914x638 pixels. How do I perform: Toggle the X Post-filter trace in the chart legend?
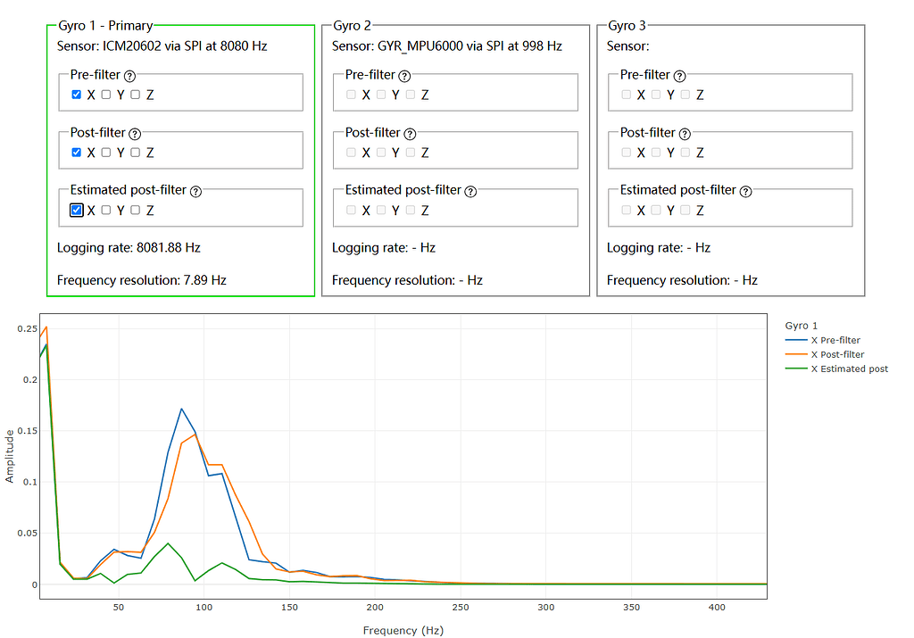click(838, 354)
